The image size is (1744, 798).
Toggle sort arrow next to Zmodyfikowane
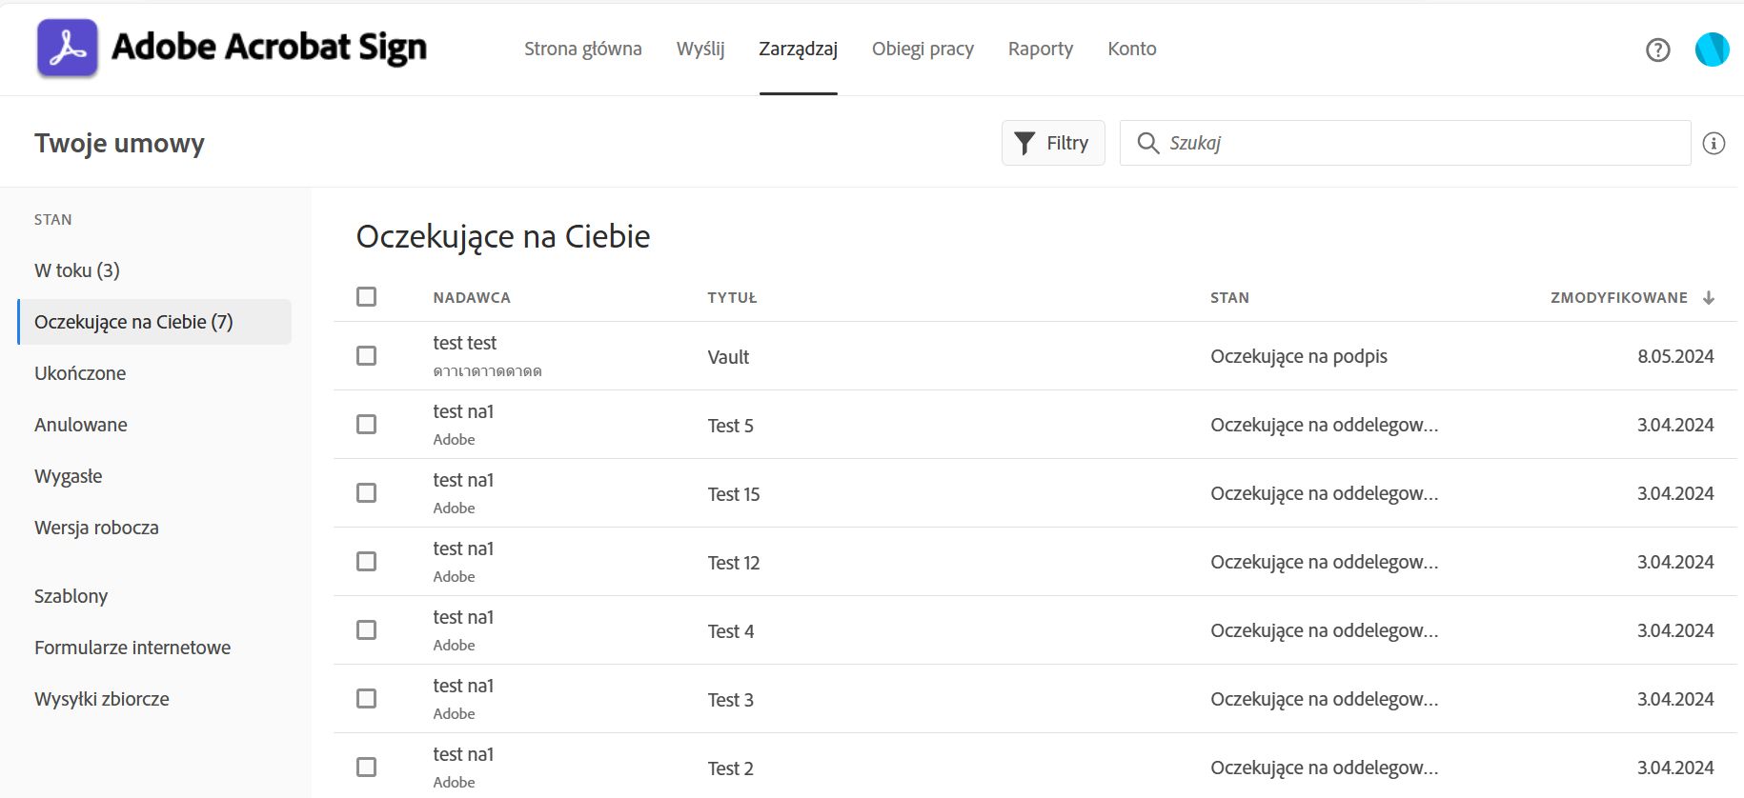point(1709,298)
